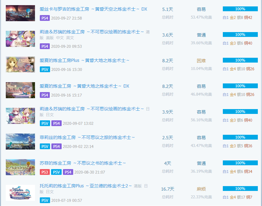Click PSV tag dated 2019-07-19 00:57
262x206 pixels.
click(45, 201)
